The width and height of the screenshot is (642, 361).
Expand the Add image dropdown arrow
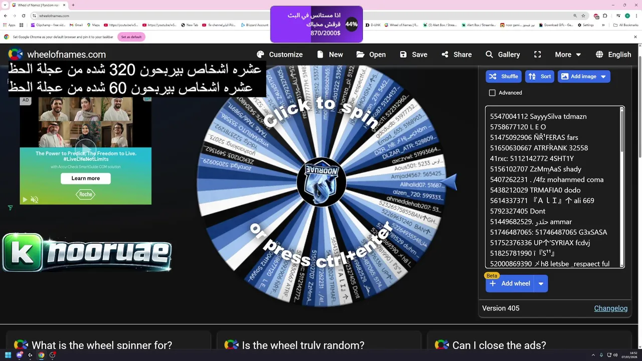(603, 77)
